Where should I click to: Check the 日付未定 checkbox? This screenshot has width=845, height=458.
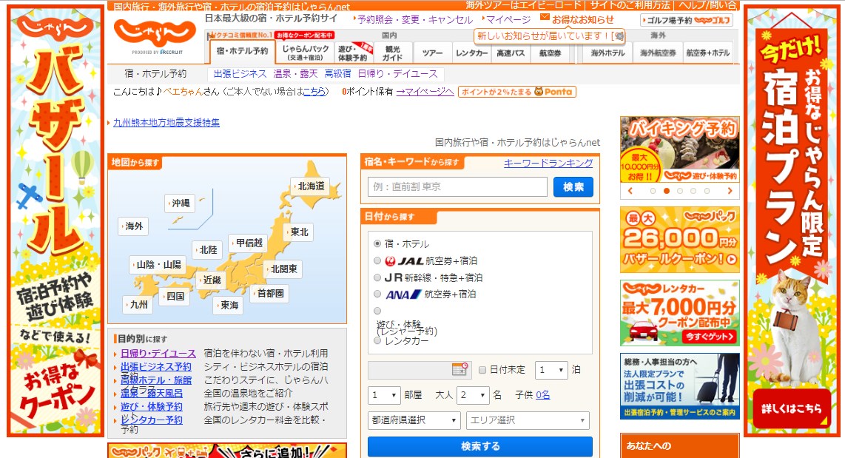483,370
